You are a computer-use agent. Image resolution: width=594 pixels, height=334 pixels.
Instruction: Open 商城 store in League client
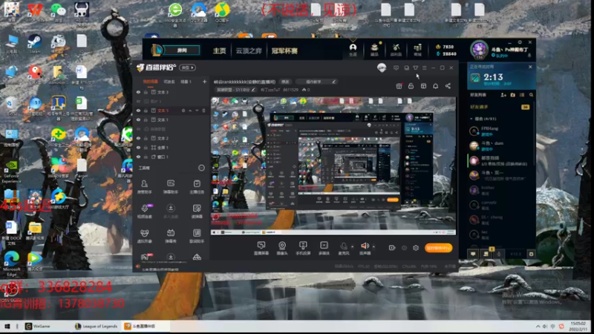(x=417, y=50)
